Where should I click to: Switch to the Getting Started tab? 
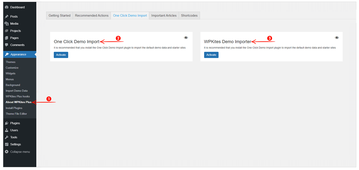59,16
